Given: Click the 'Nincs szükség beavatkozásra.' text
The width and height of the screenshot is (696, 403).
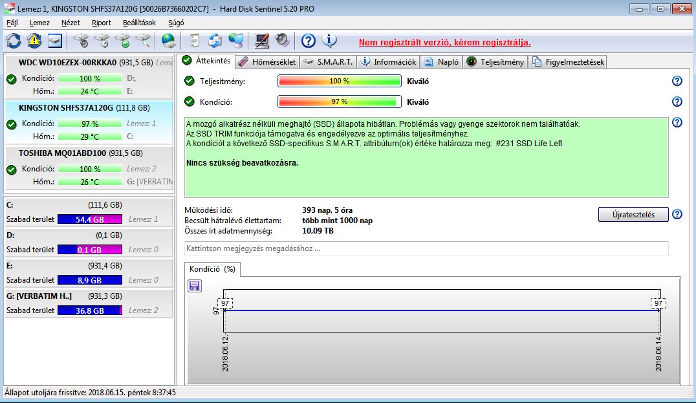Looking at the screenshot, I should 243,163.
